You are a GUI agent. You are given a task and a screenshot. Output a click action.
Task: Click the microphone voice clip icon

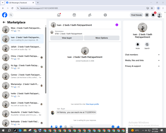[51, 127]
